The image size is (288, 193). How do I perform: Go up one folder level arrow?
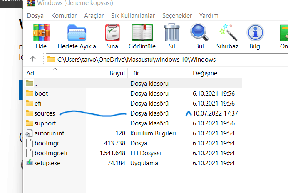[33, 59]
